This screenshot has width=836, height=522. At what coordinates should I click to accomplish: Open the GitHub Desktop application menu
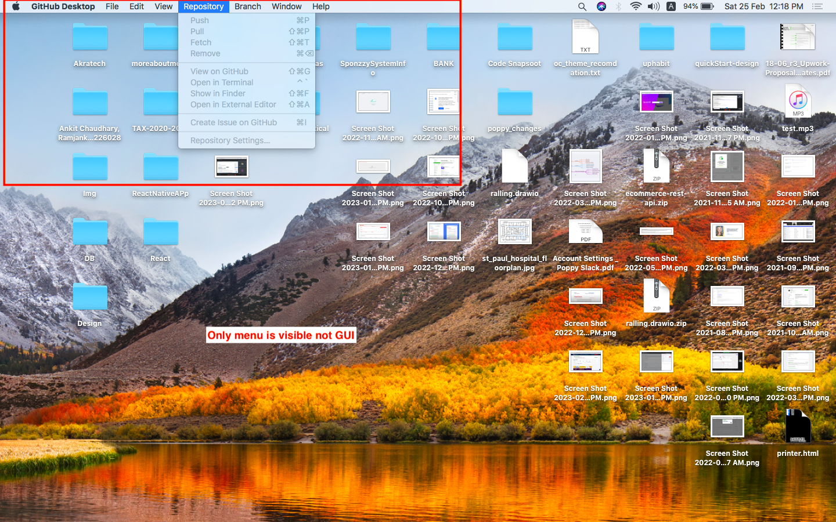click(63, 6)
